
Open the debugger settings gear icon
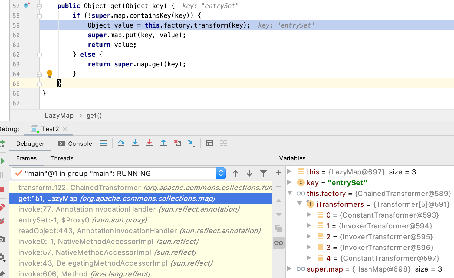pos(2,257)
